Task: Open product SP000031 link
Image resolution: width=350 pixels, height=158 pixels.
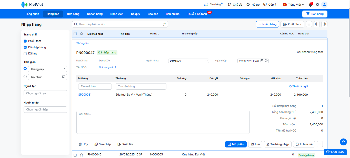Action: tap(85, 95)
